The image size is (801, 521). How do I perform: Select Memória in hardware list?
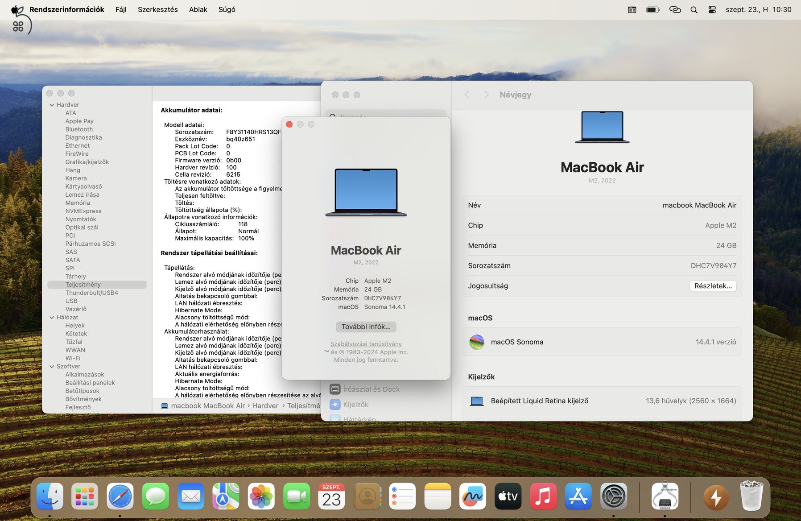coord(78,203)
